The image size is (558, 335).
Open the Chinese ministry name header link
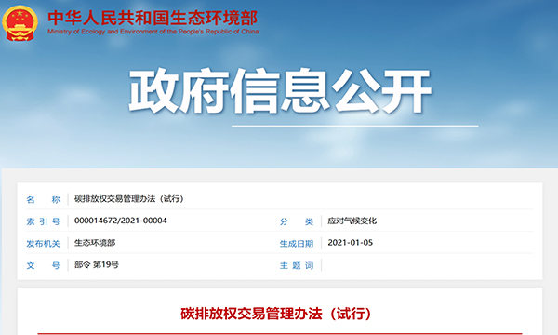point(153,18)
